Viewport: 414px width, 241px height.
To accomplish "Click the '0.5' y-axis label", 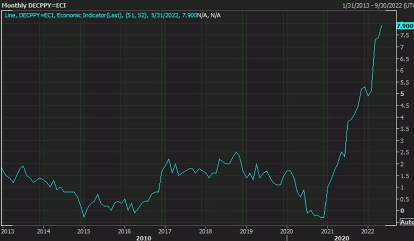I will [x=405, y=199].
